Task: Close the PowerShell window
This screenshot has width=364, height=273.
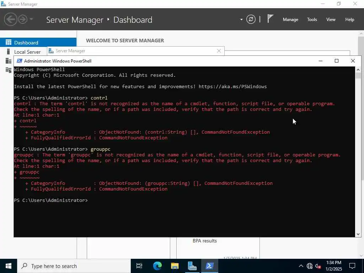Action: click(353, 61)
